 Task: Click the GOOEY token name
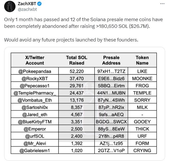[x=142, y=122]
